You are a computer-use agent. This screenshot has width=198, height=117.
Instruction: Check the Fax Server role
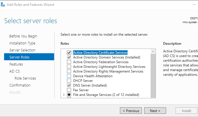pyautogui.click(x=69, y=90)
